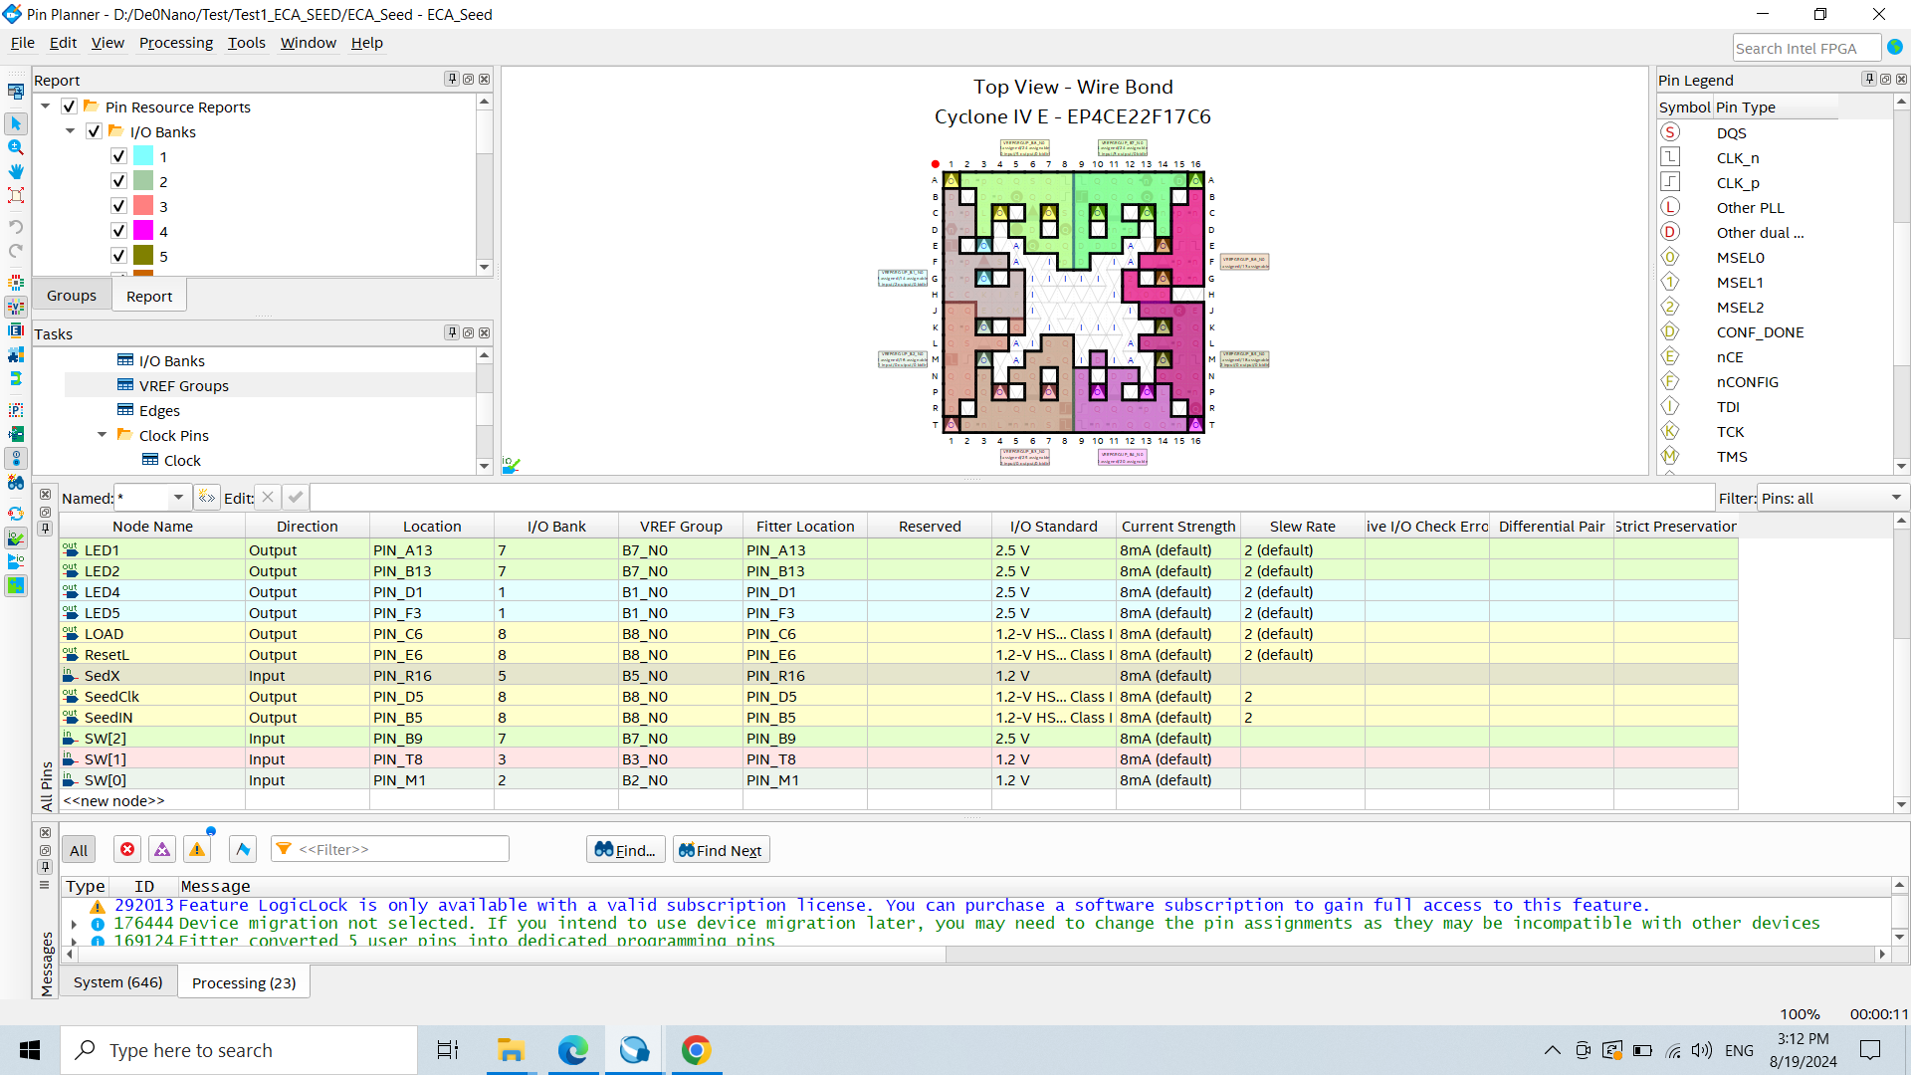Open the Processing menu
The width and height of the screenshot is (1911, 1075).
176,43
